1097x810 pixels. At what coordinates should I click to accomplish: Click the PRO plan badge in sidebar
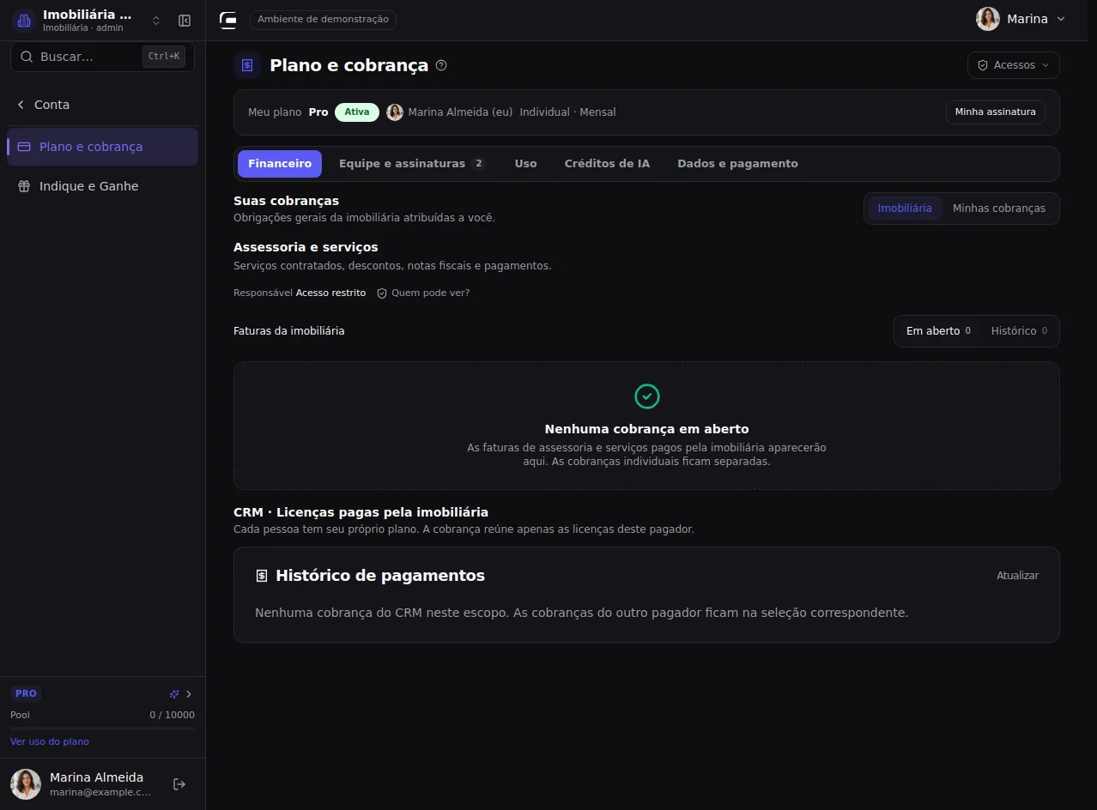pos(26,693)
